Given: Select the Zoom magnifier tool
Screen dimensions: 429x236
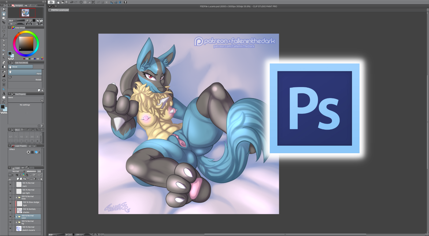Looking at the screenshot, I should tap(4, 9).
